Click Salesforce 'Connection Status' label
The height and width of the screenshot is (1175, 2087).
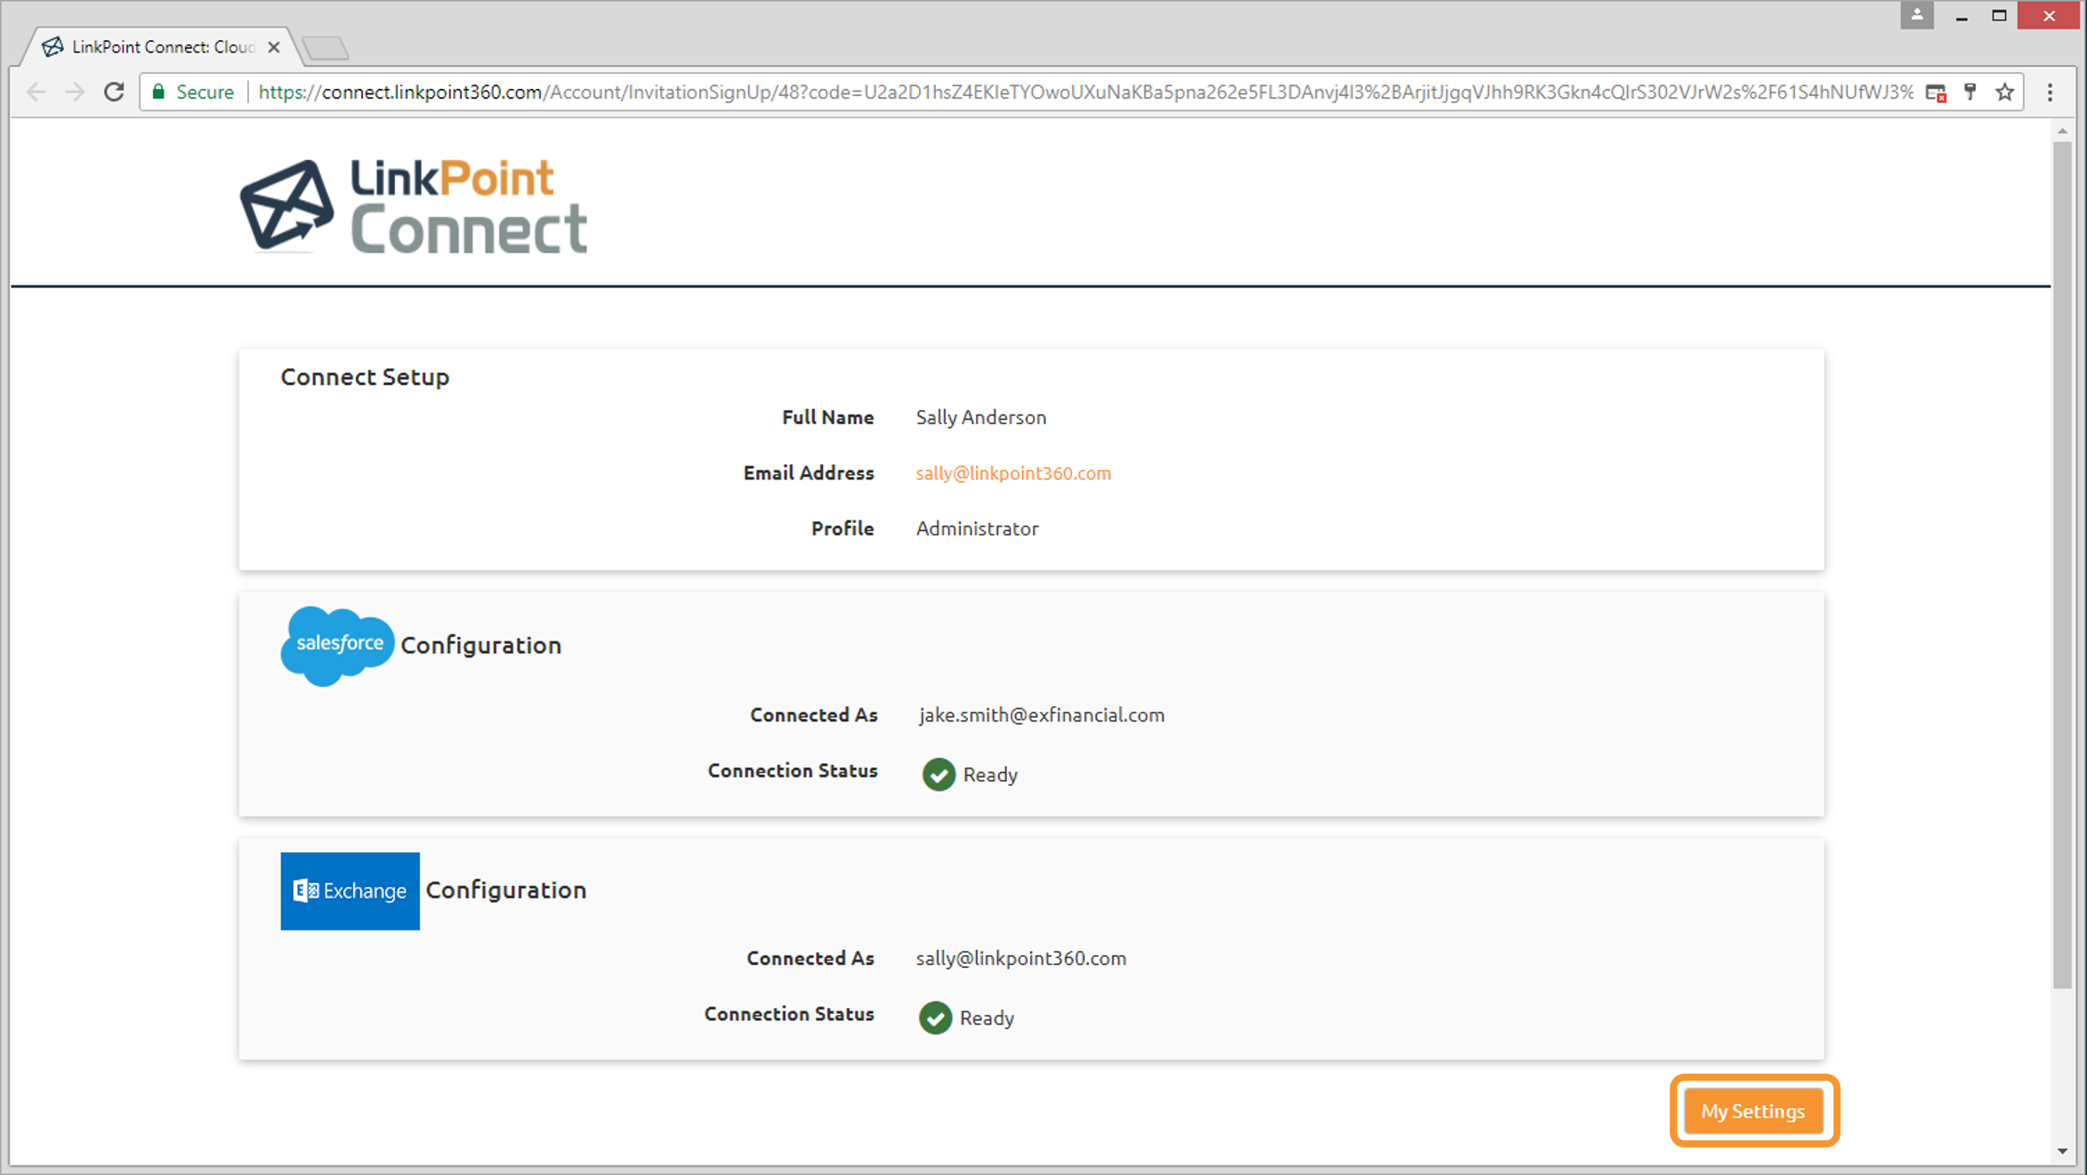tap(793, 770)
